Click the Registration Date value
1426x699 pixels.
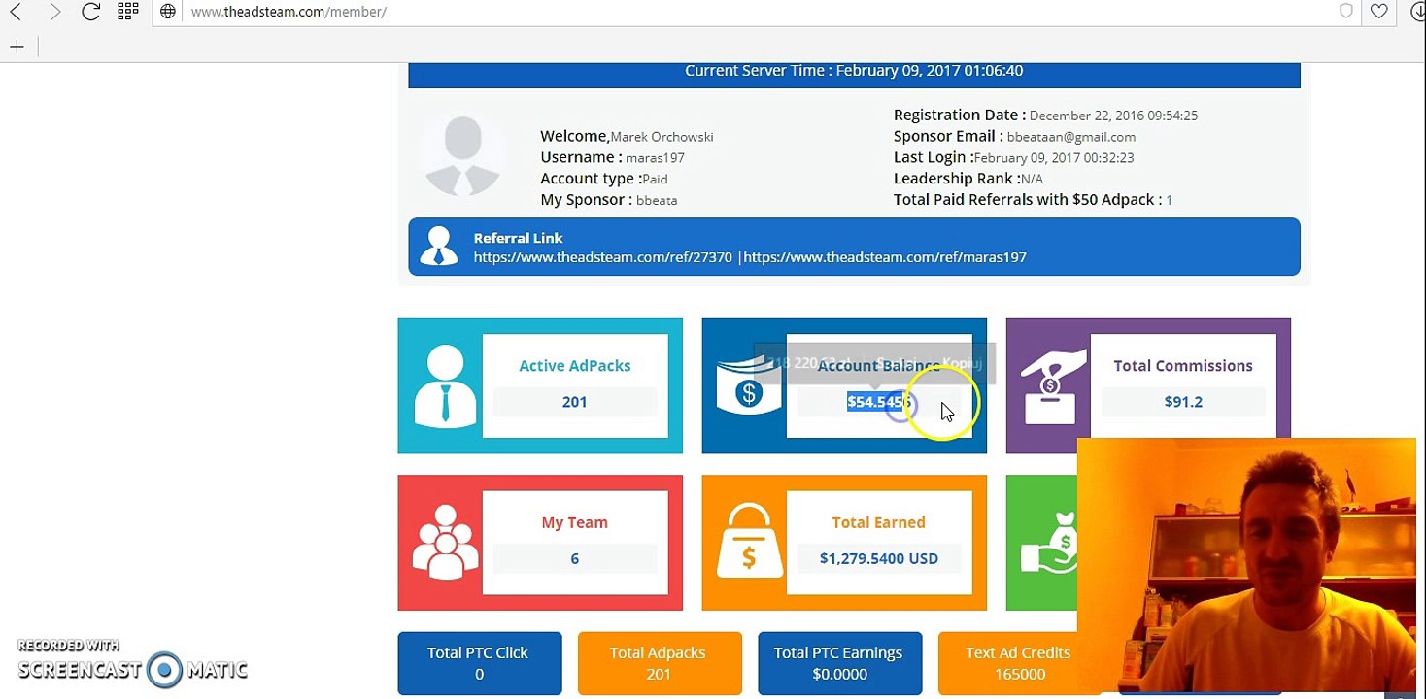[x=1113, y=116]
